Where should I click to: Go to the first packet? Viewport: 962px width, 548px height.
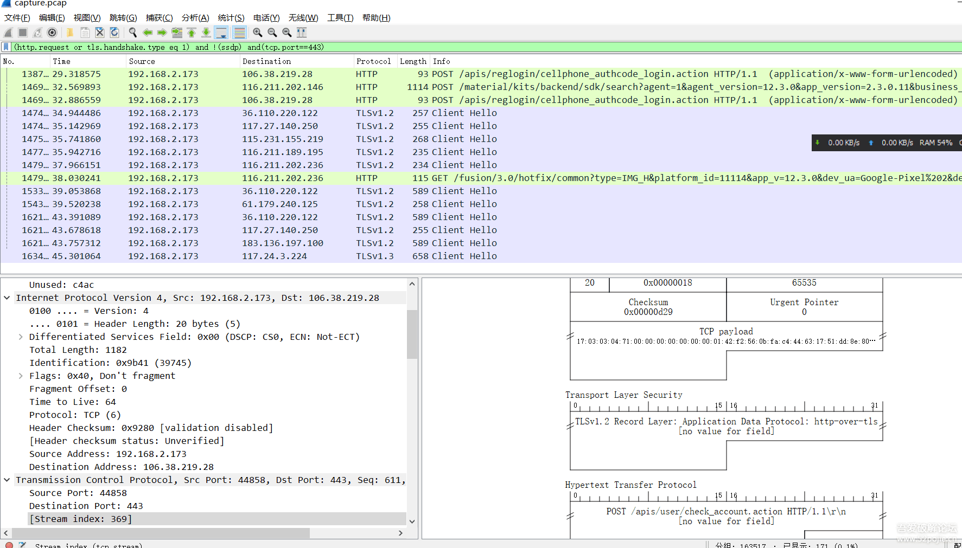tap(192, 33)
